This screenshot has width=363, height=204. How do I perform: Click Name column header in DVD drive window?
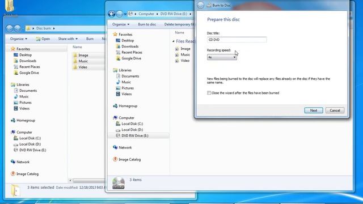click(x=179, y=33)
